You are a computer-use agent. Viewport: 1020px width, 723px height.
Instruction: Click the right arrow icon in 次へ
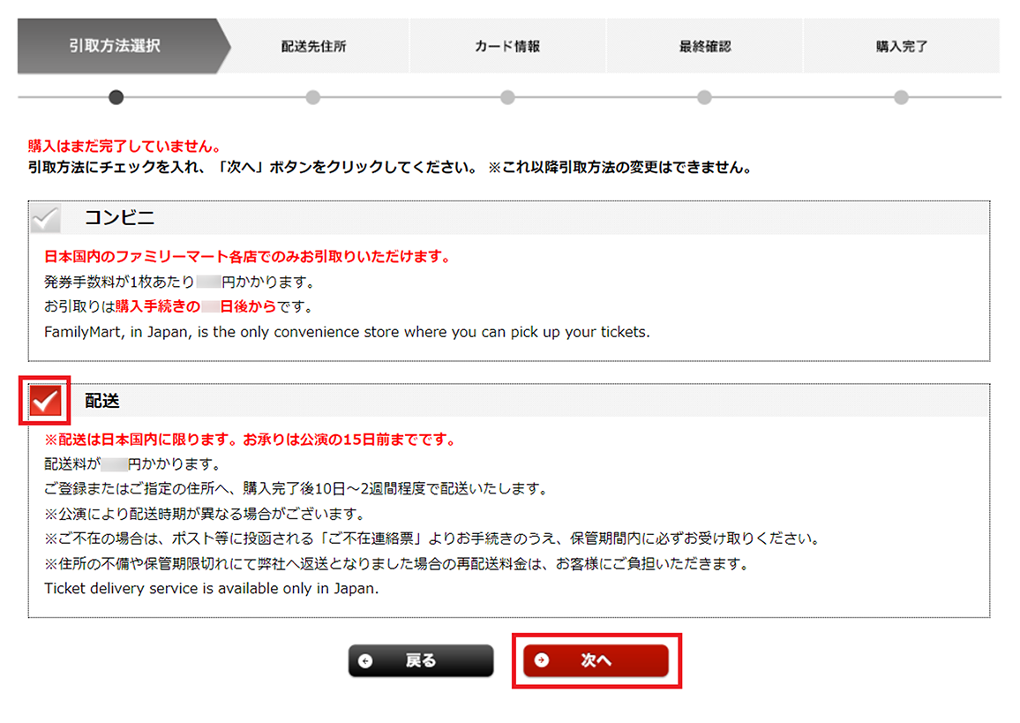click(542, 660)
